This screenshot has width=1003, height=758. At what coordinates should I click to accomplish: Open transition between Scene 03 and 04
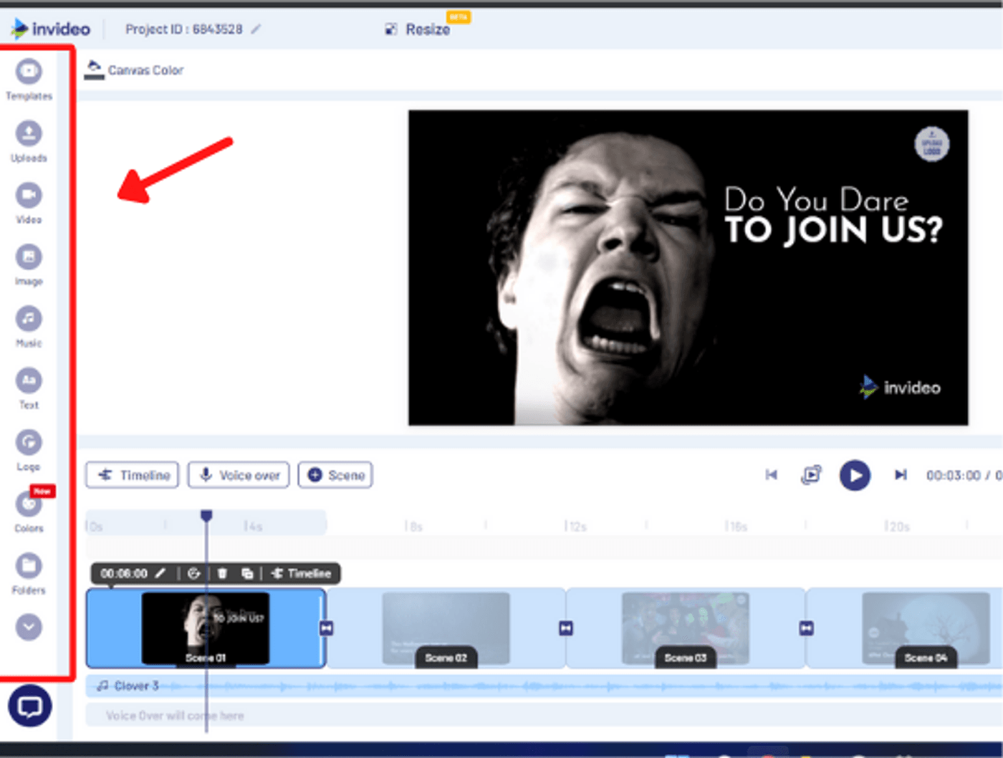[806, 628]
